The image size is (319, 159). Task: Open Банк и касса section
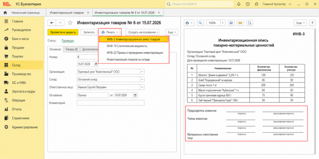pos(20,39)
